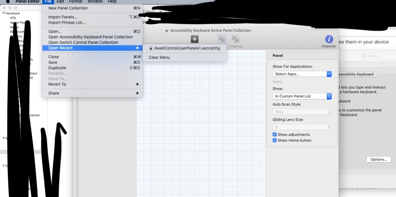Open the Window menu
This screenshot has height=197, width=396.
tap(95, 2)
